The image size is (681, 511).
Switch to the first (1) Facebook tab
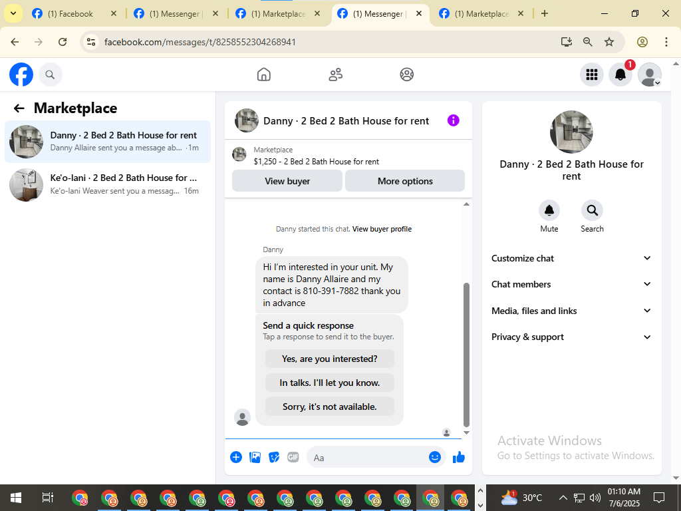pyautogui.click(x=69, y=14)
